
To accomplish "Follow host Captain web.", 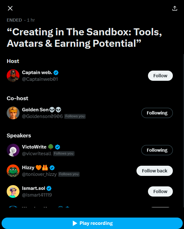I will tap(160, 76).
